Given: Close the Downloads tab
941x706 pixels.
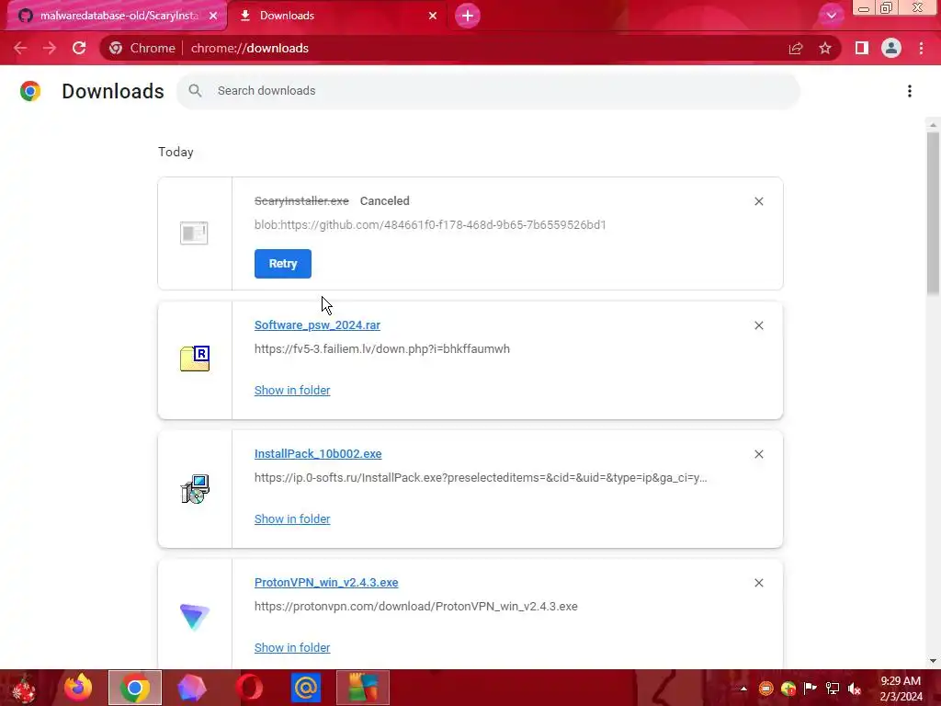Looking at the screenshot, I should (x=432, y=16).
